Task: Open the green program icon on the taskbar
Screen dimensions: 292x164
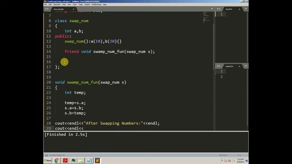Action: pos(73,160)
